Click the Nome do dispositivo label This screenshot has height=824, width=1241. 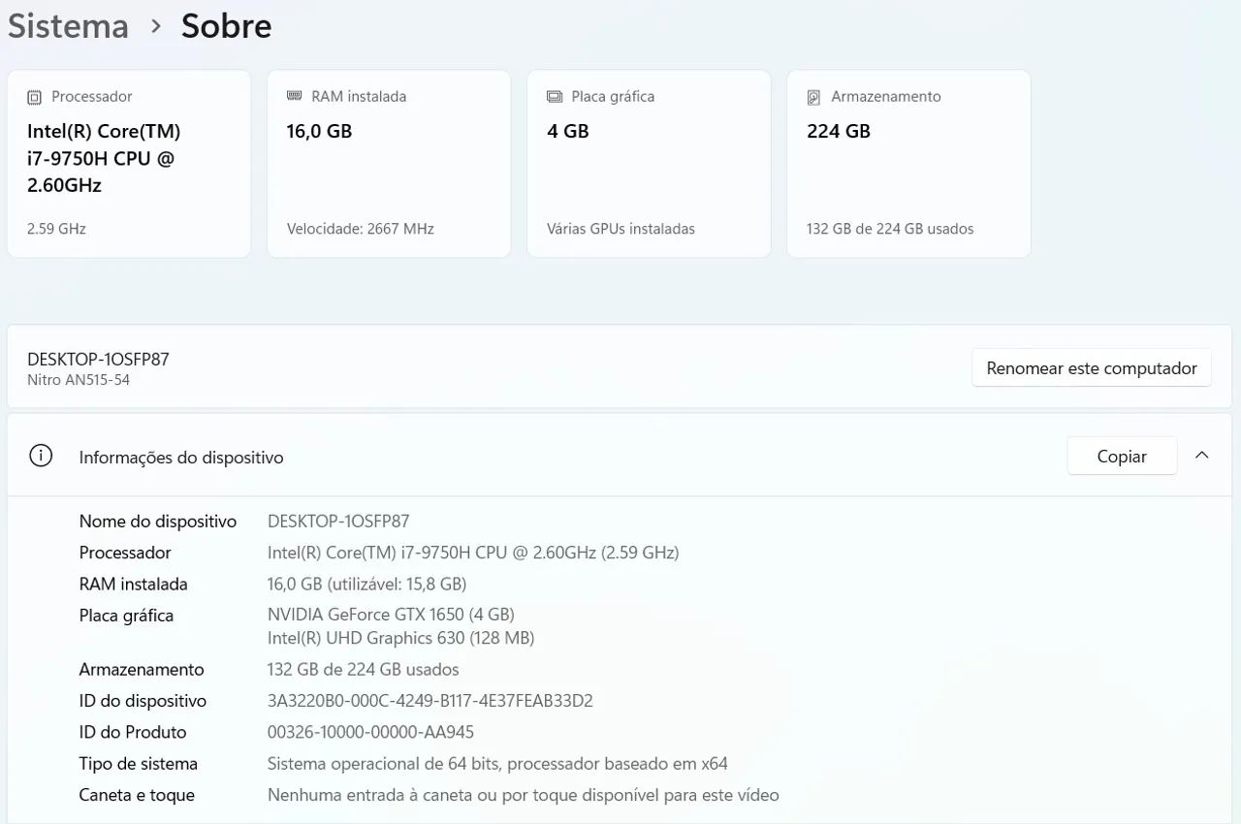[158, 522]
